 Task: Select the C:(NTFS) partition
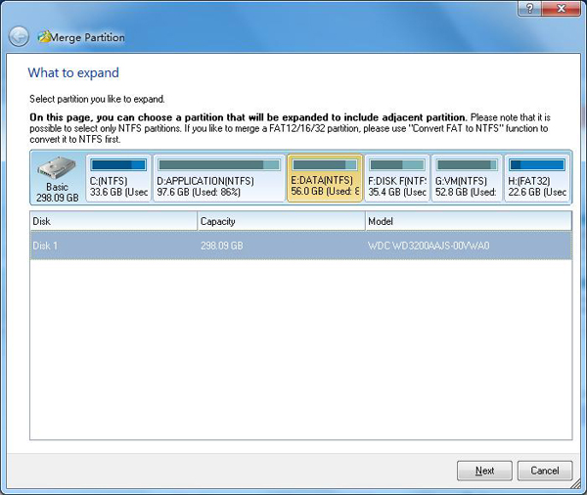coord(118,178)
